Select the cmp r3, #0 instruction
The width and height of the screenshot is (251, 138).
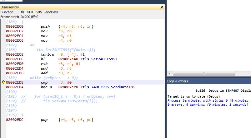(x=38, y=82)
